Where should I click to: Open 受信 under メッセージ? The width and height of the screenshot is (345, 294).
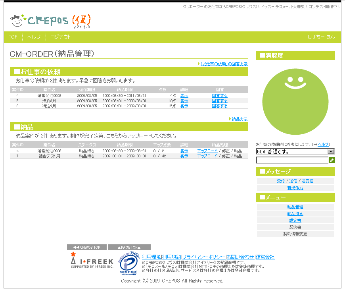click(281, 181)
